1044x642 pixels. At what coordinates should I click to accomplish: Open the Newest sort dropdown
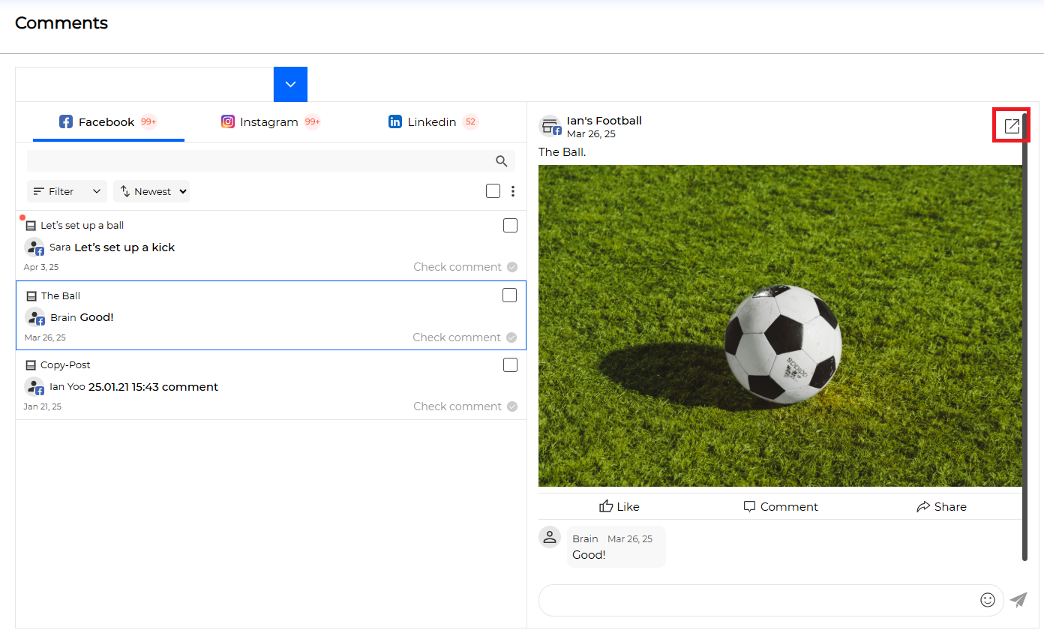[x=151, y=191]
